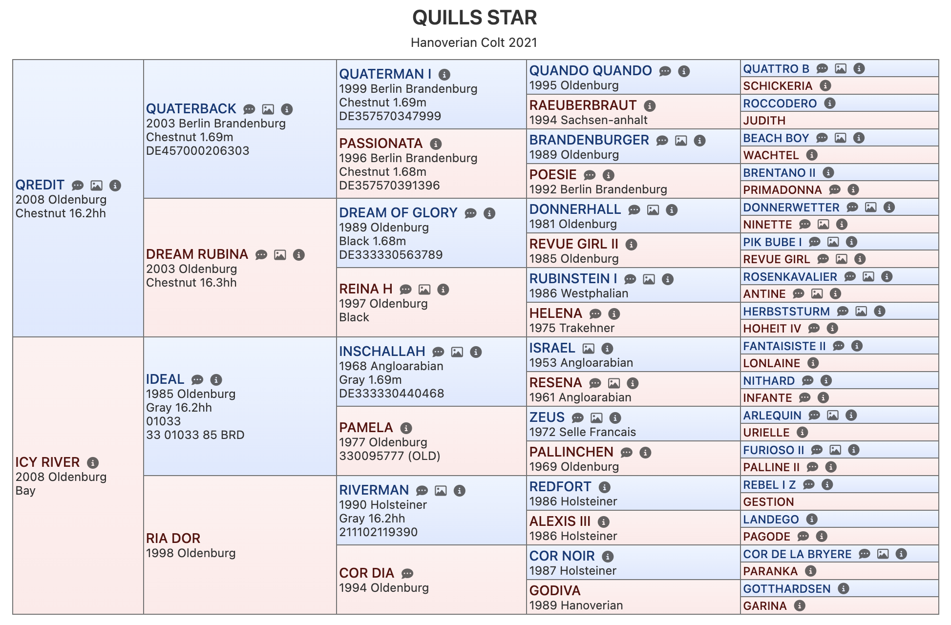
Task: Go to INSCHALLAH horse page
Action: pos(382,352)
